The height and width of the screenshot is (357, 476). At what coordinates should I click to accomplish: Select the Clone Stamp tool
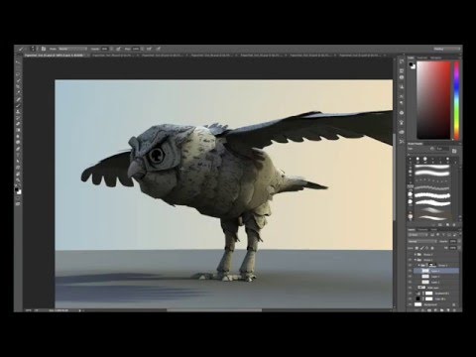19,111
